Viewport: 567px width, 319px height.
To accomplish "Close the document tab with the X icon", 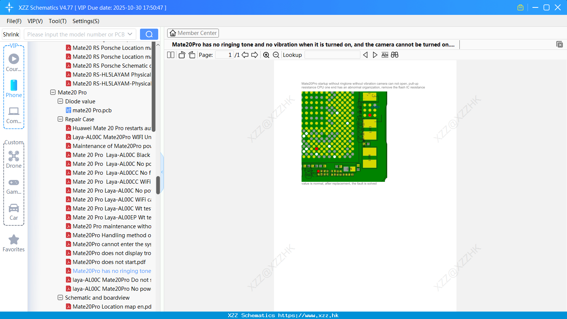I will click(559, 44).
